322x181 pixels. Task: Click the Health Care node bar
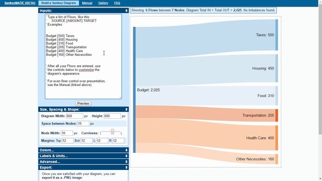[277, 138]
